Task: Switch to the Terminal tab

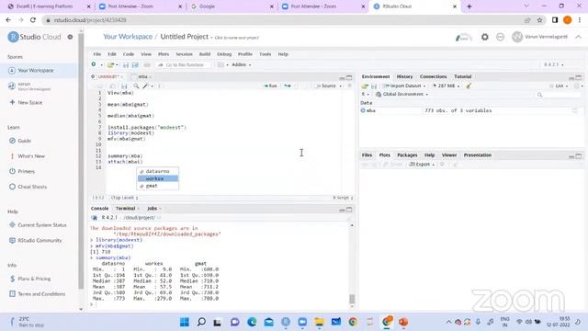Action: [x=125, y=209]
